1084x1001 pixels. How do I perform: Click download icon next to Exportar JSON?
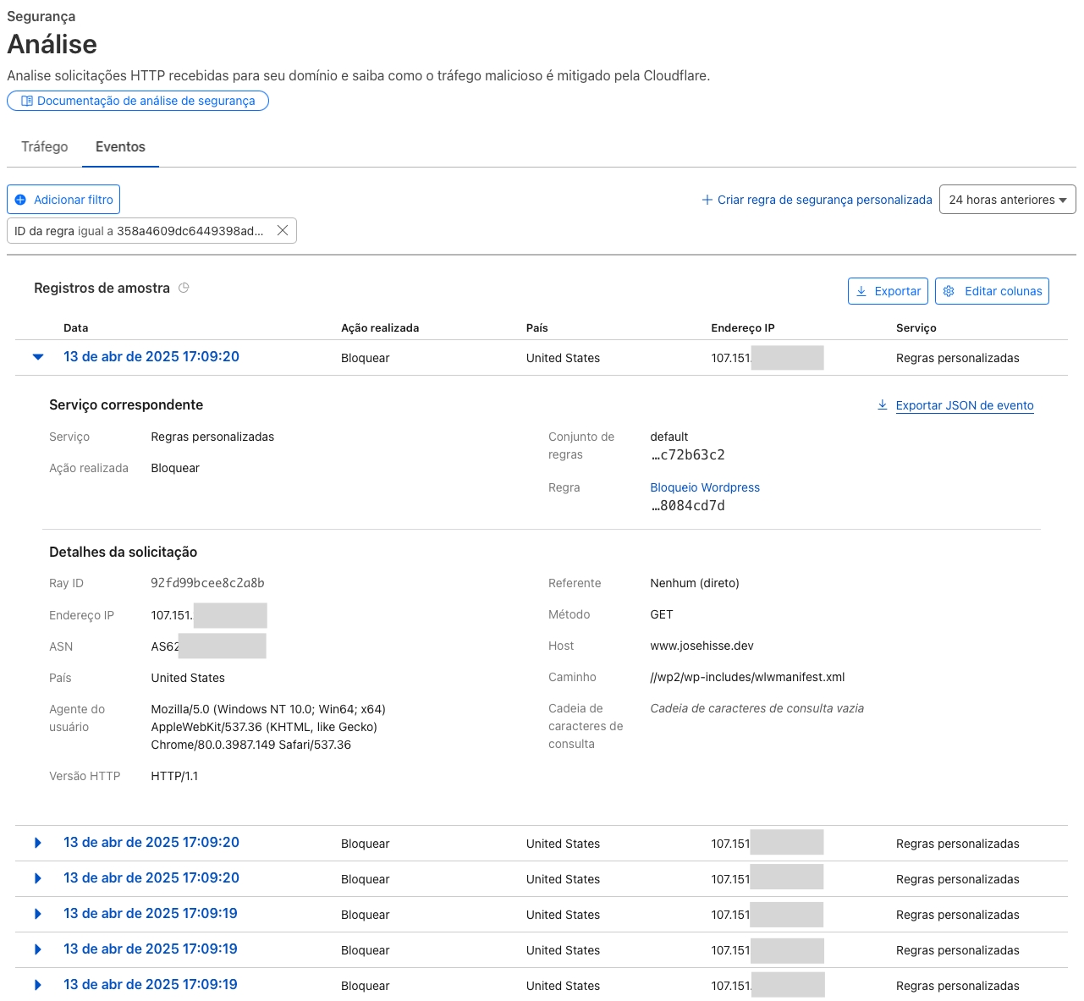click(882, 405)
